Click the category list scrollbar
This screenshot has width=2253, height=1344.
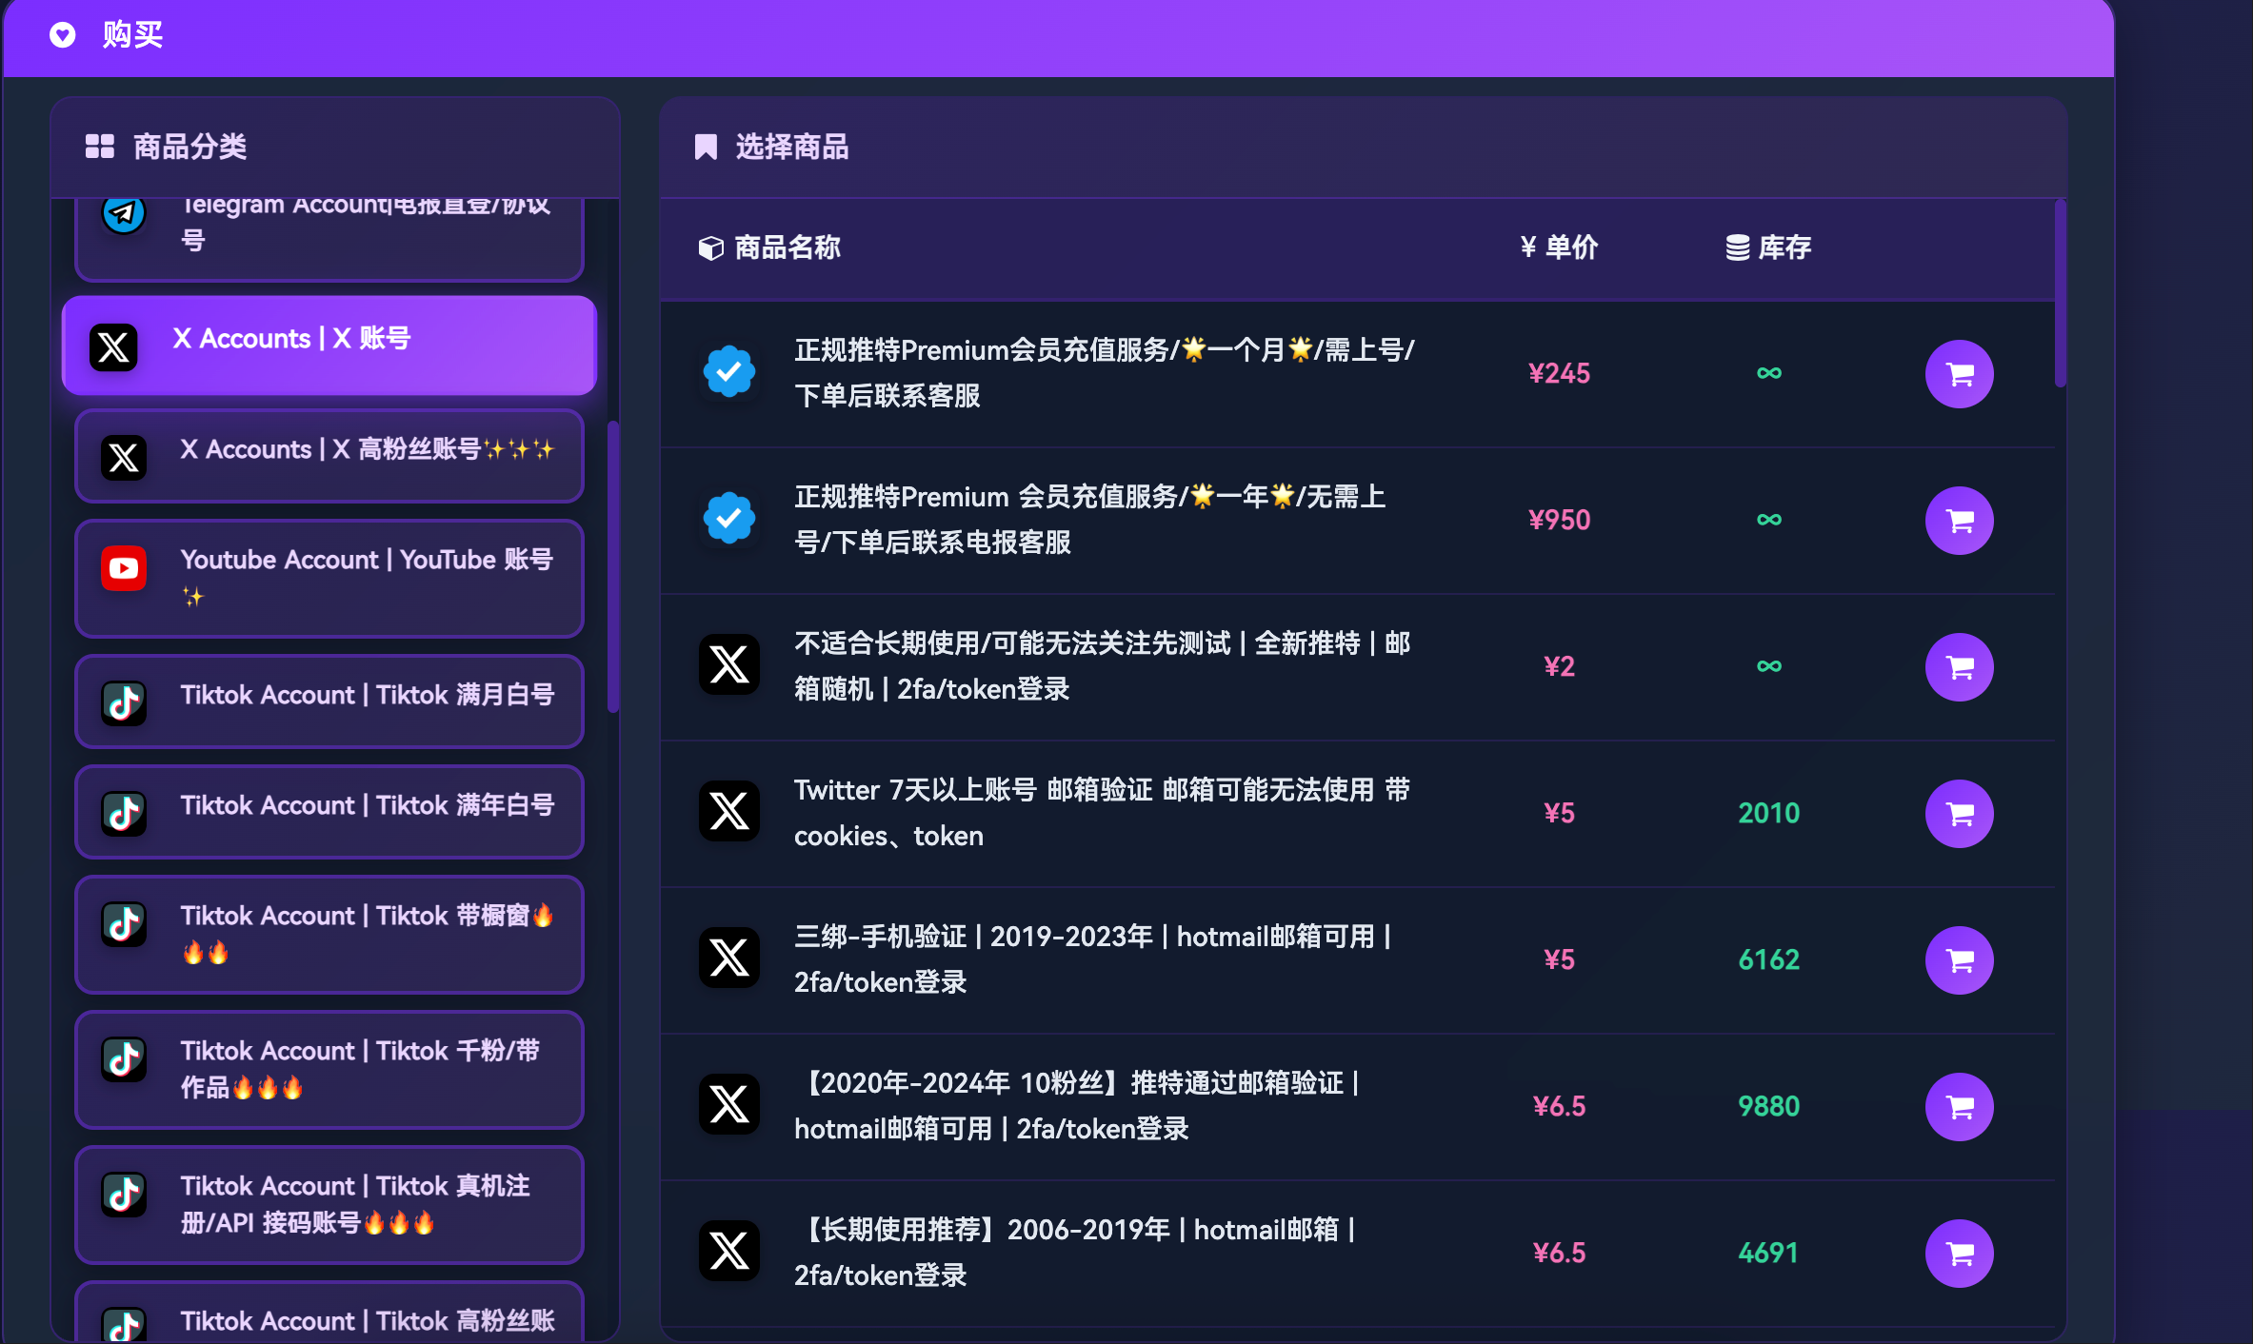click(613, 566)
